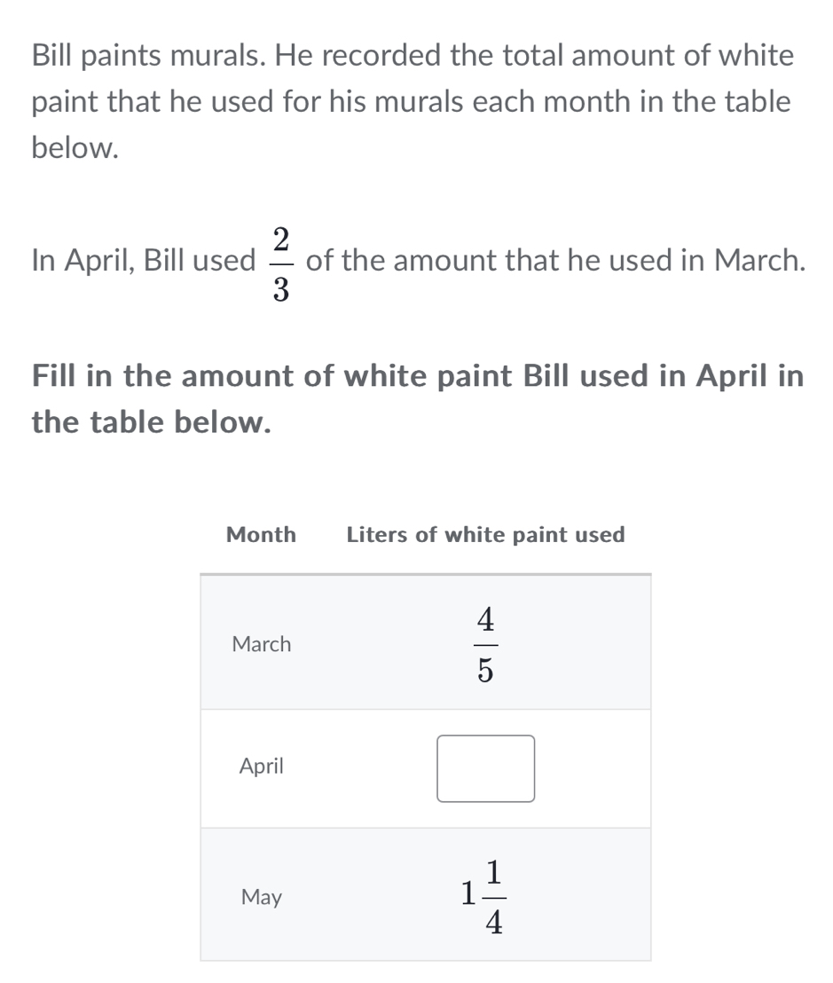Image resolution: width=833 pixels, height=983 pixels.
Task: Select the April input field in the table
Action: click(x=485, y=769)
